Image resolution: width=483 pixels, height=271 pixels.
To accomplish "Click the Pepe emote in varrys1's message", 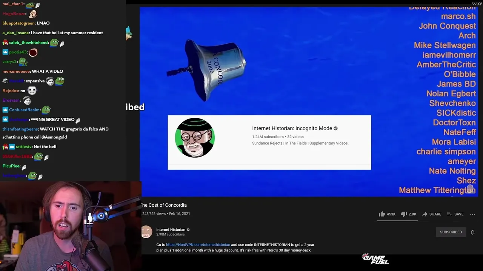I will click(23, 62).
